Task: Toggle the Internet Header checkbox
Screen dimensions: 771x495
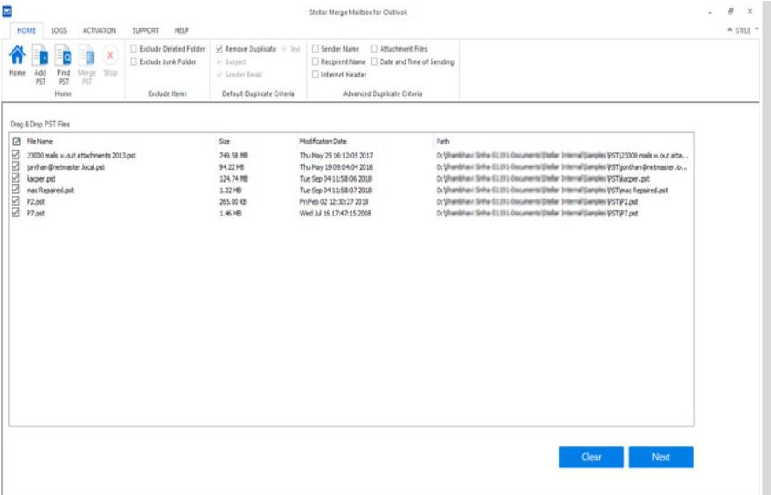Action: (316, 75)
